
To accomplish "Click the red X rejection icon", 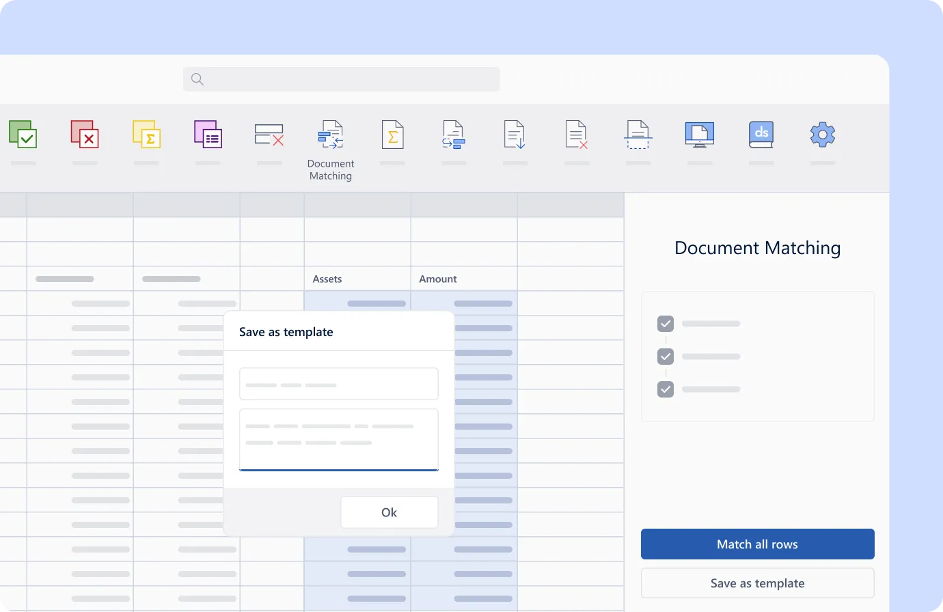I will point(85,135).
